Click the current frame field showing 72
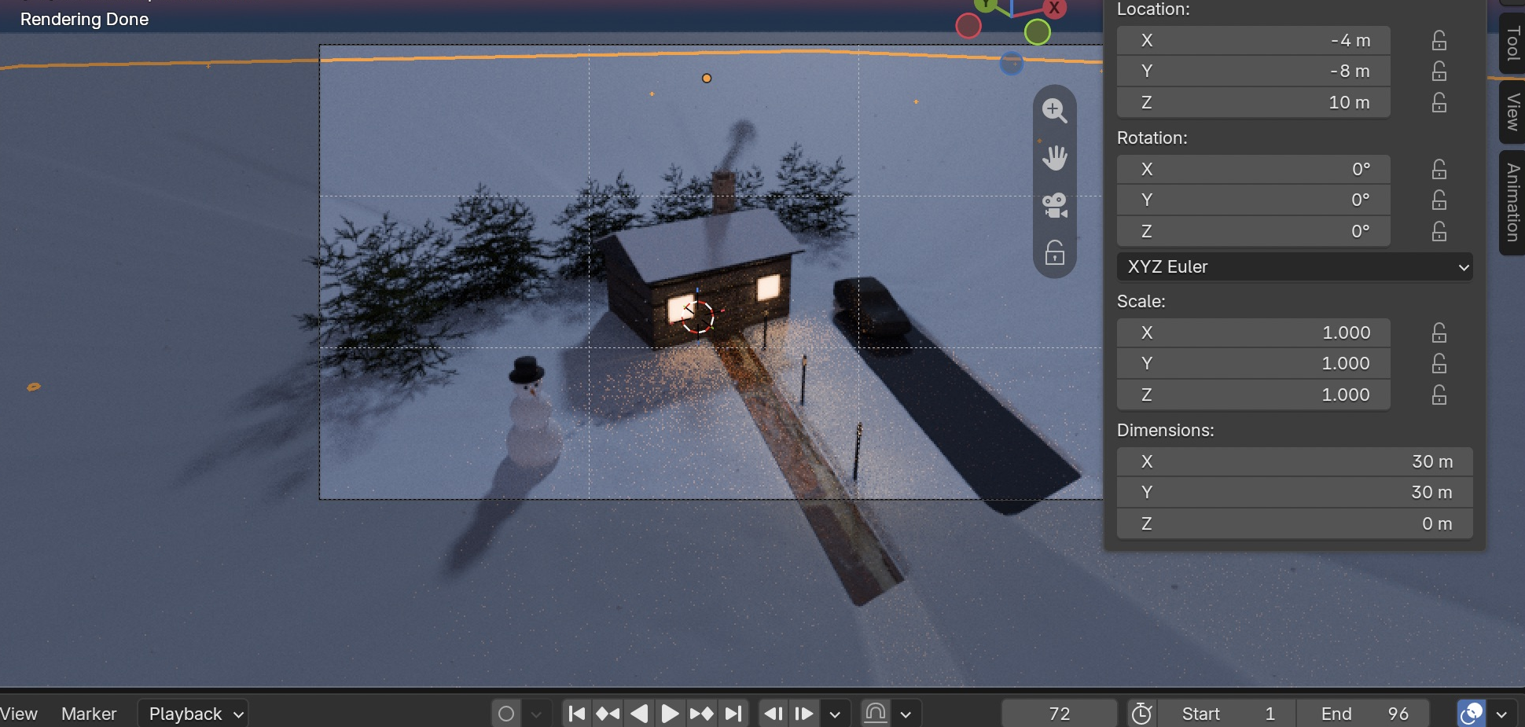The image size is (1525, 727). coord(1060,714)
